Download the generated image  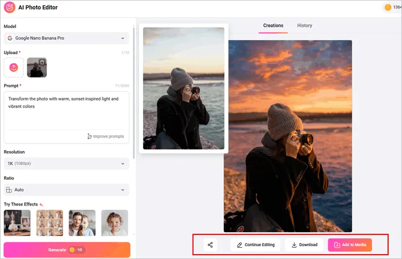305,245
